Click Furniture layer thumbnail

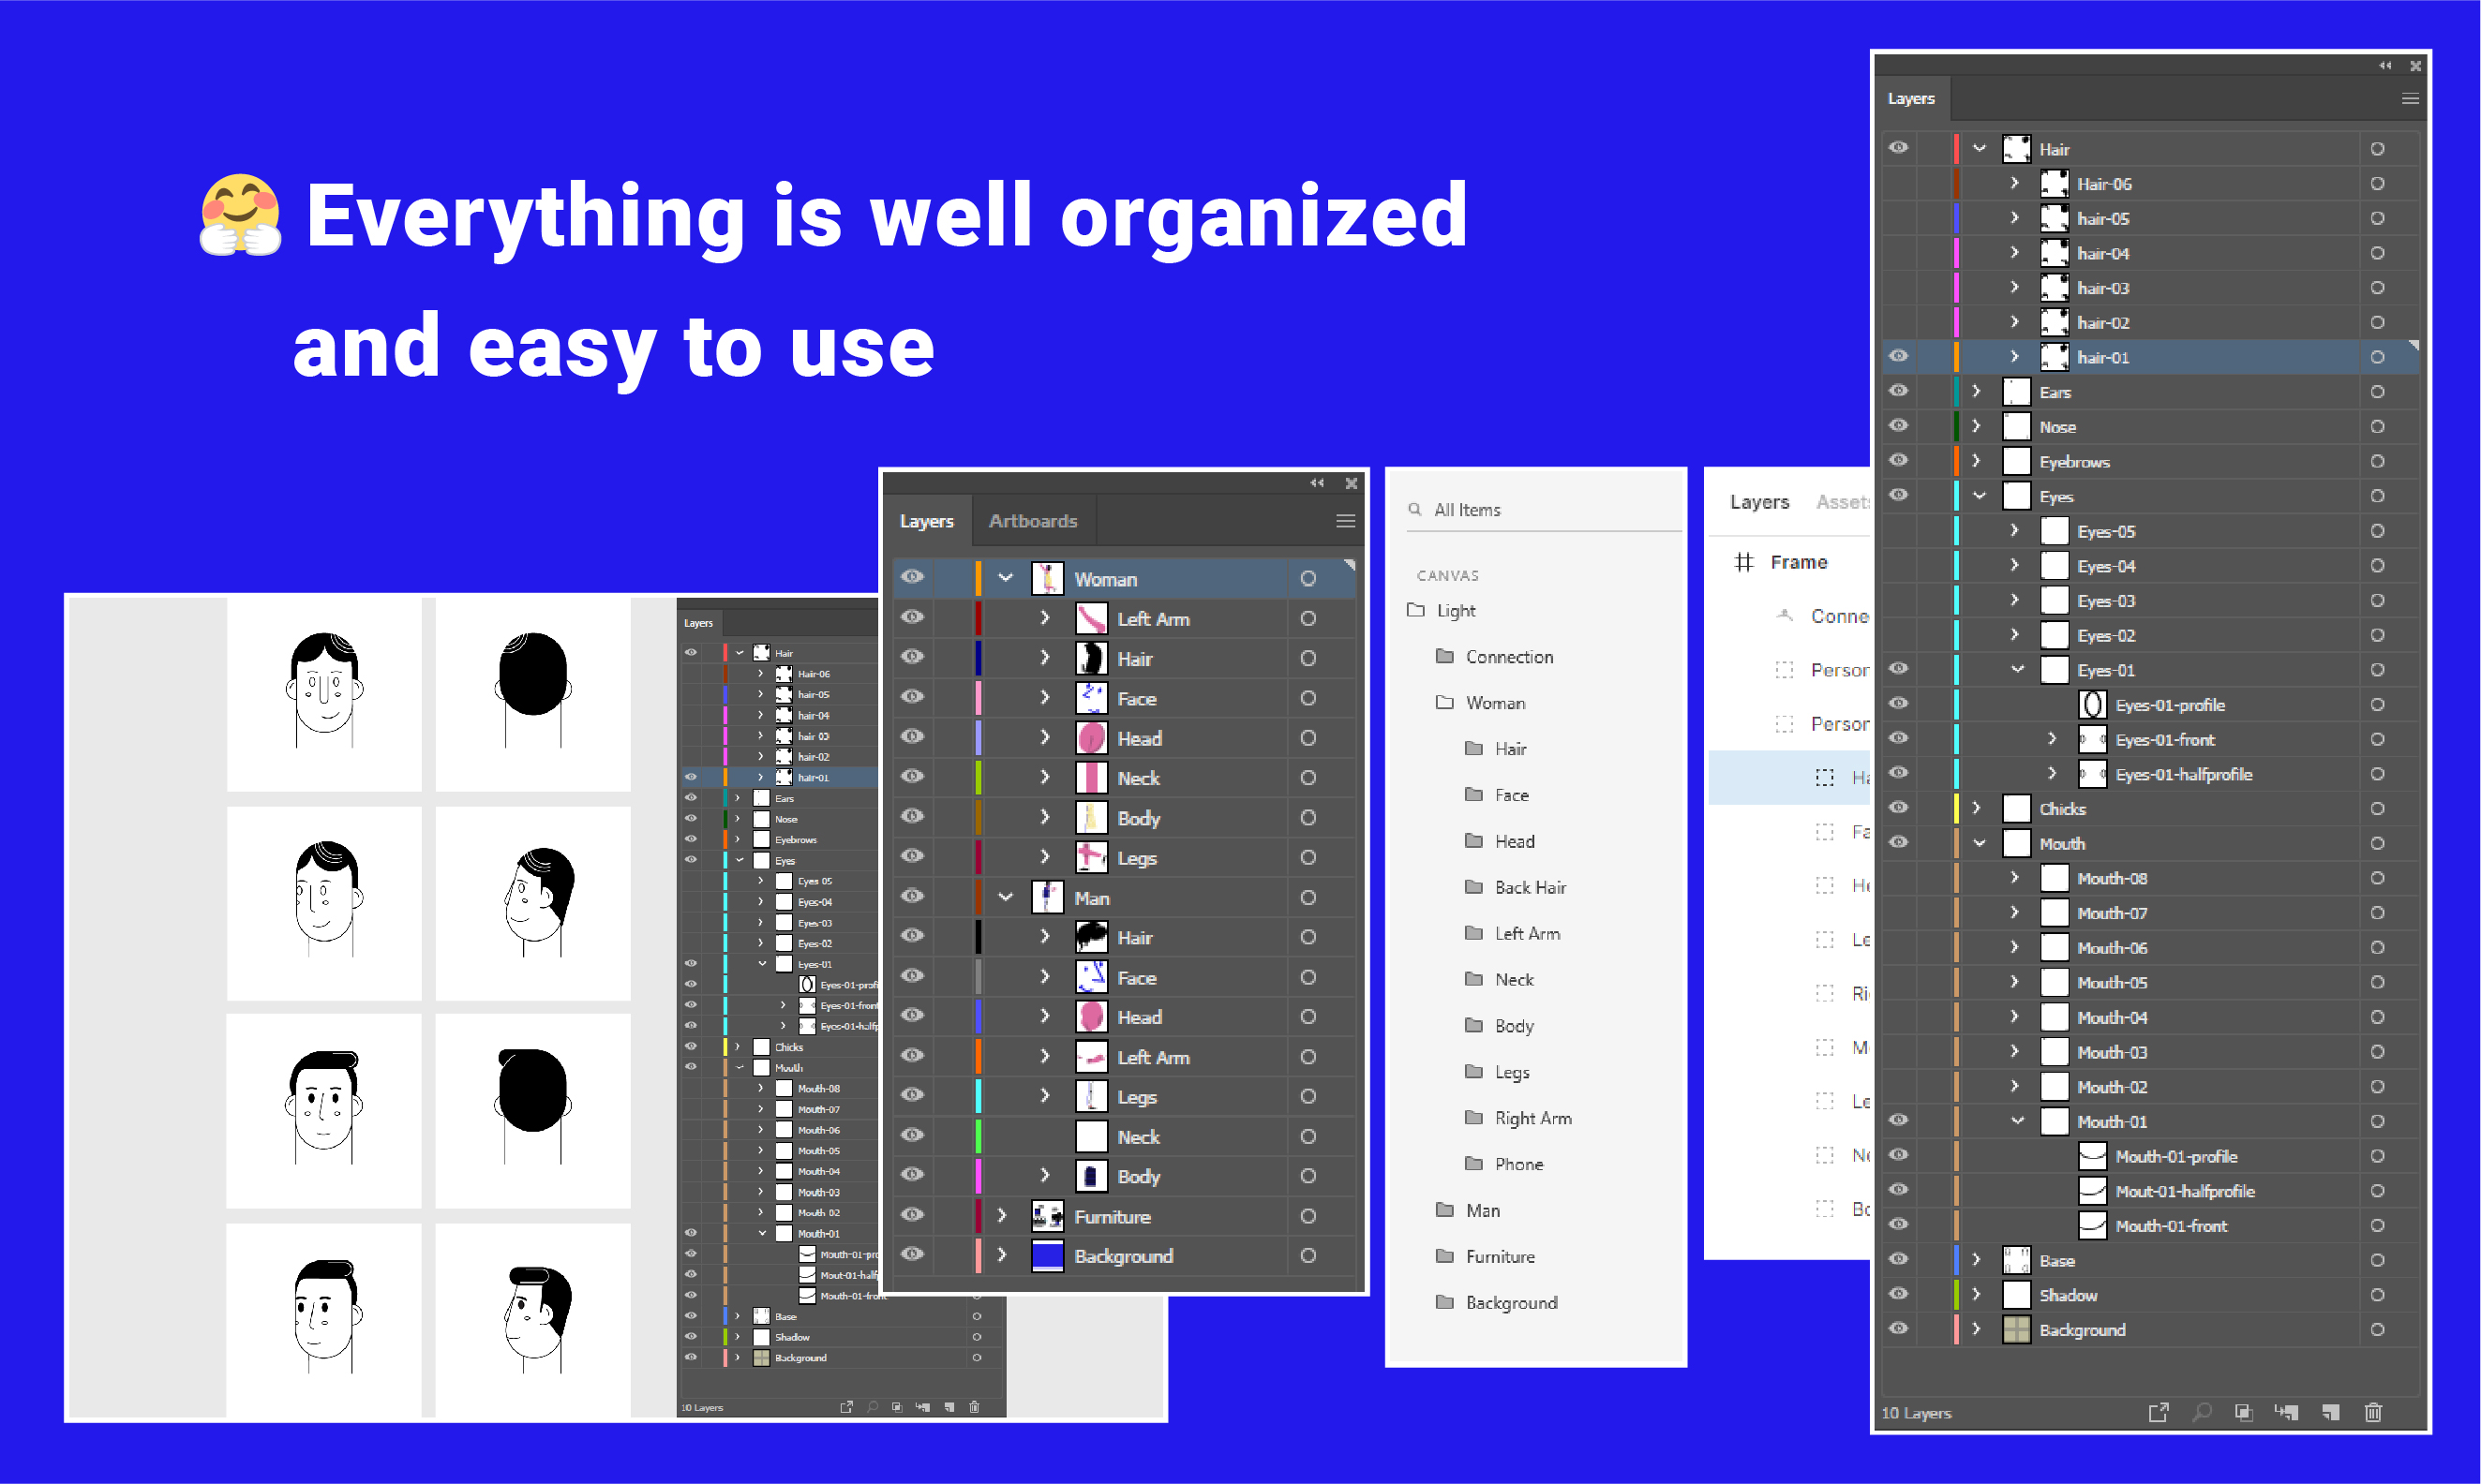coord(1048,1216)
